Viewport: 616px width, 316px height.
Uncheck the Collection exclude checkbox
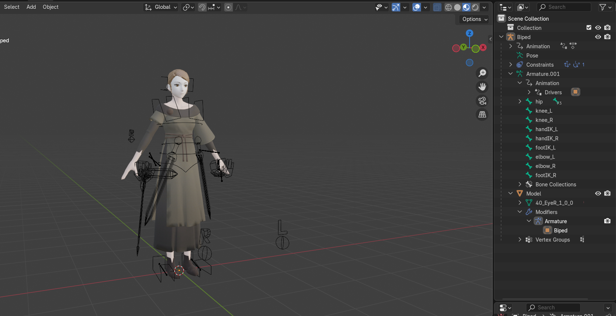pyautogui.click(x=589, y=28)
